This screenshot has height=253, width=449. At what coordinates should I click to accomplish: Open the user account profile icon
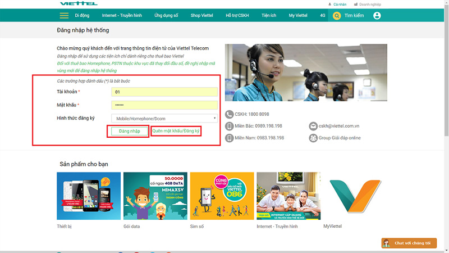[x=377, y=16]
